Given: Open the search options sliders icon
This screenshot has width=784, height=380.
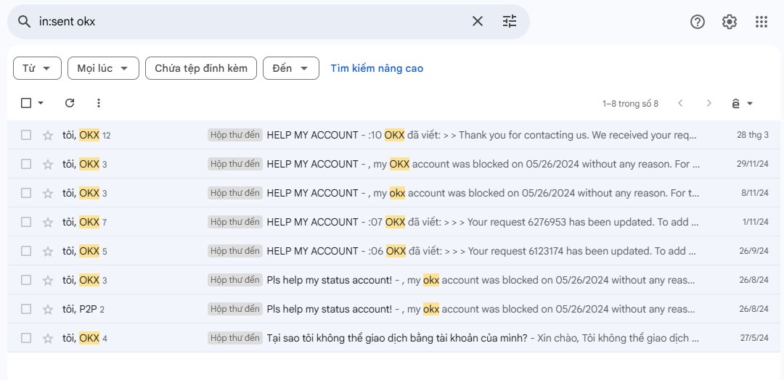Looking at the screenshot, I should coord(510,21).
